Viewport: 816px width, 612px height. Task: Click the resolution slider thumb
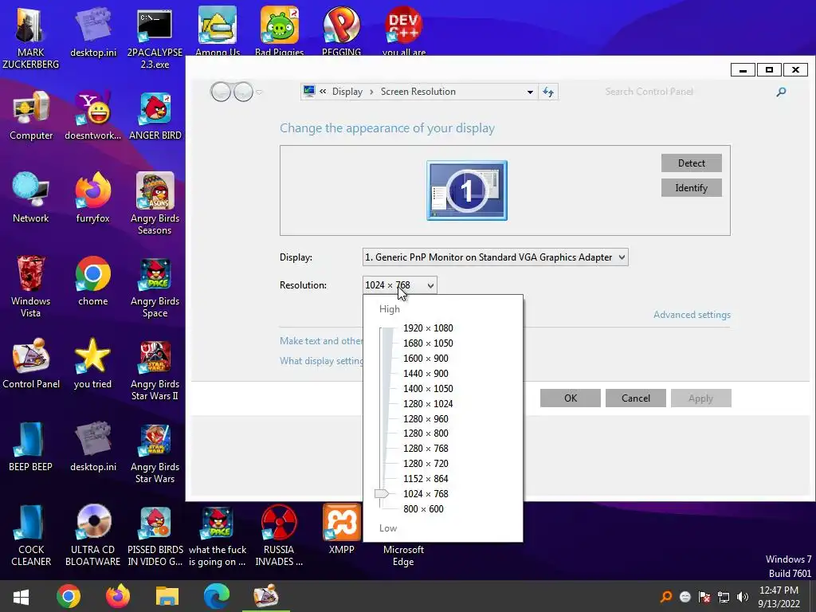(382, 493)
